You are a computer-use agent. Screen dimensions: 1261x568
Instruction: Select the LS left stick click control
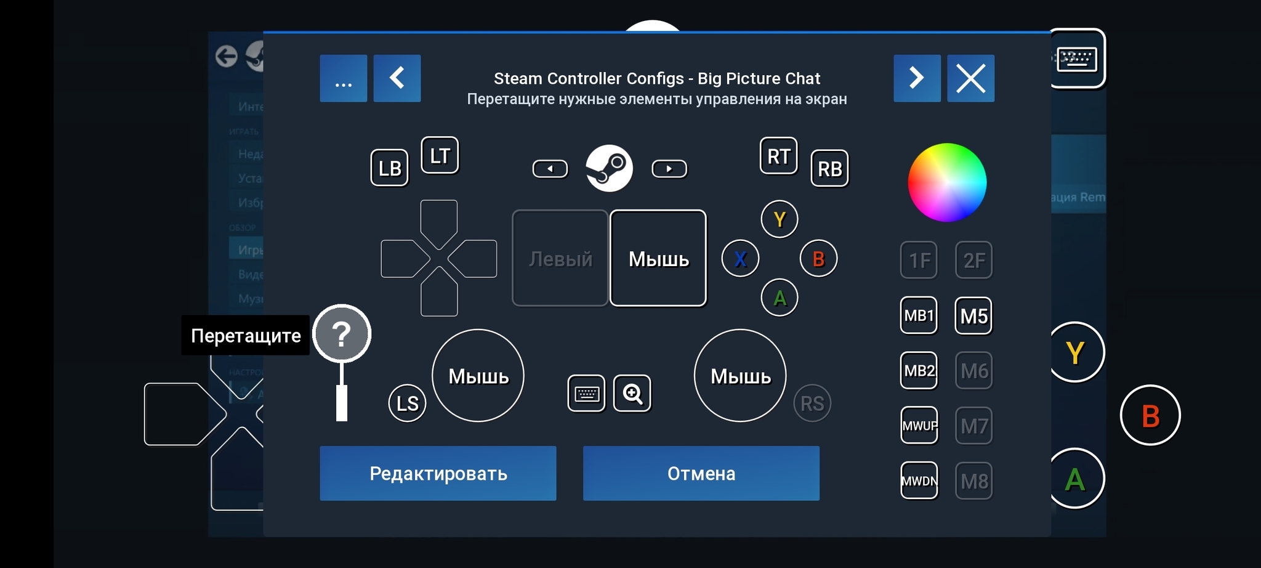click(x=408, y=404)
